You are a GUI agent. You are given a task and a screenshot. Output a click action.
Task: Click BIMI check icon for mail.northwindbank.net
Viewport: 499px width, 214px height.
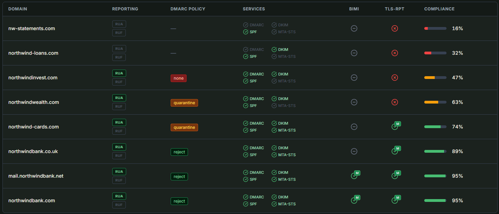tap(354, 176)
